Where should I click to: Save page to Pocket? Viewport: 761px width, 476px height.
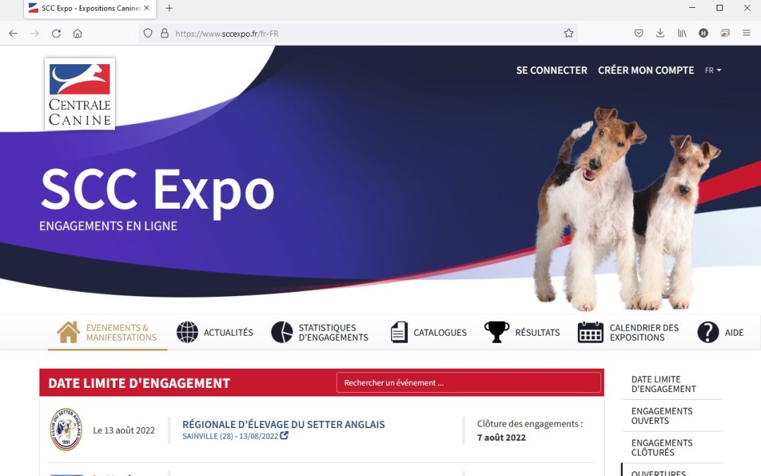638,33
